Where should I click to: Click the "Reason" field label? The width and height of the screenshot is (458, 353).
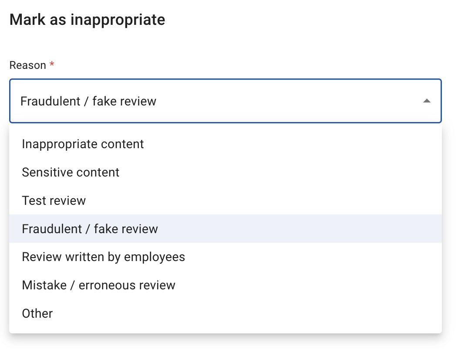pos(28,65)
